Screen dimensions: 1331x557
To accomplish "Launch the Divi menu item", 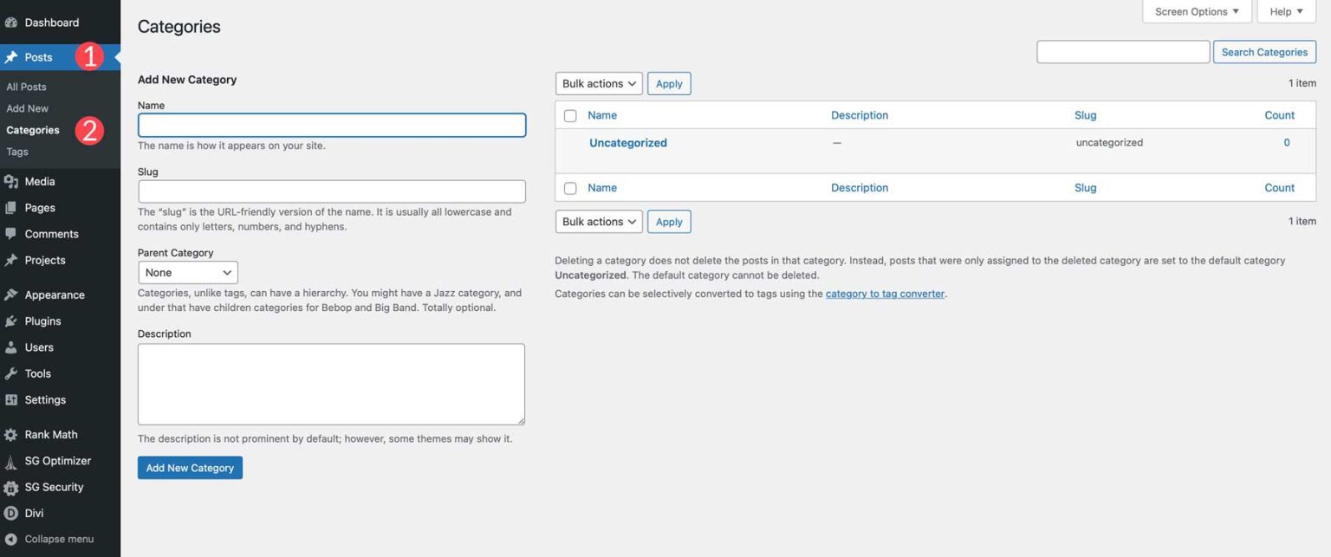I will pyautogui.click(x=36, y=512).
